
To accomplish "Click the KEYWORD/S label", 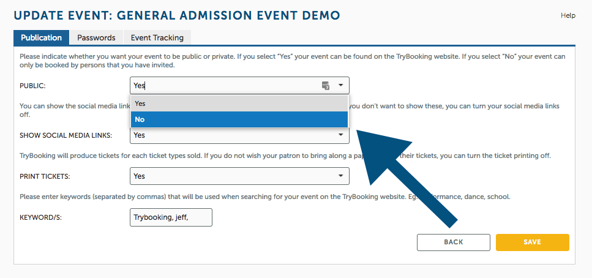I will click(x=41, y=217).
